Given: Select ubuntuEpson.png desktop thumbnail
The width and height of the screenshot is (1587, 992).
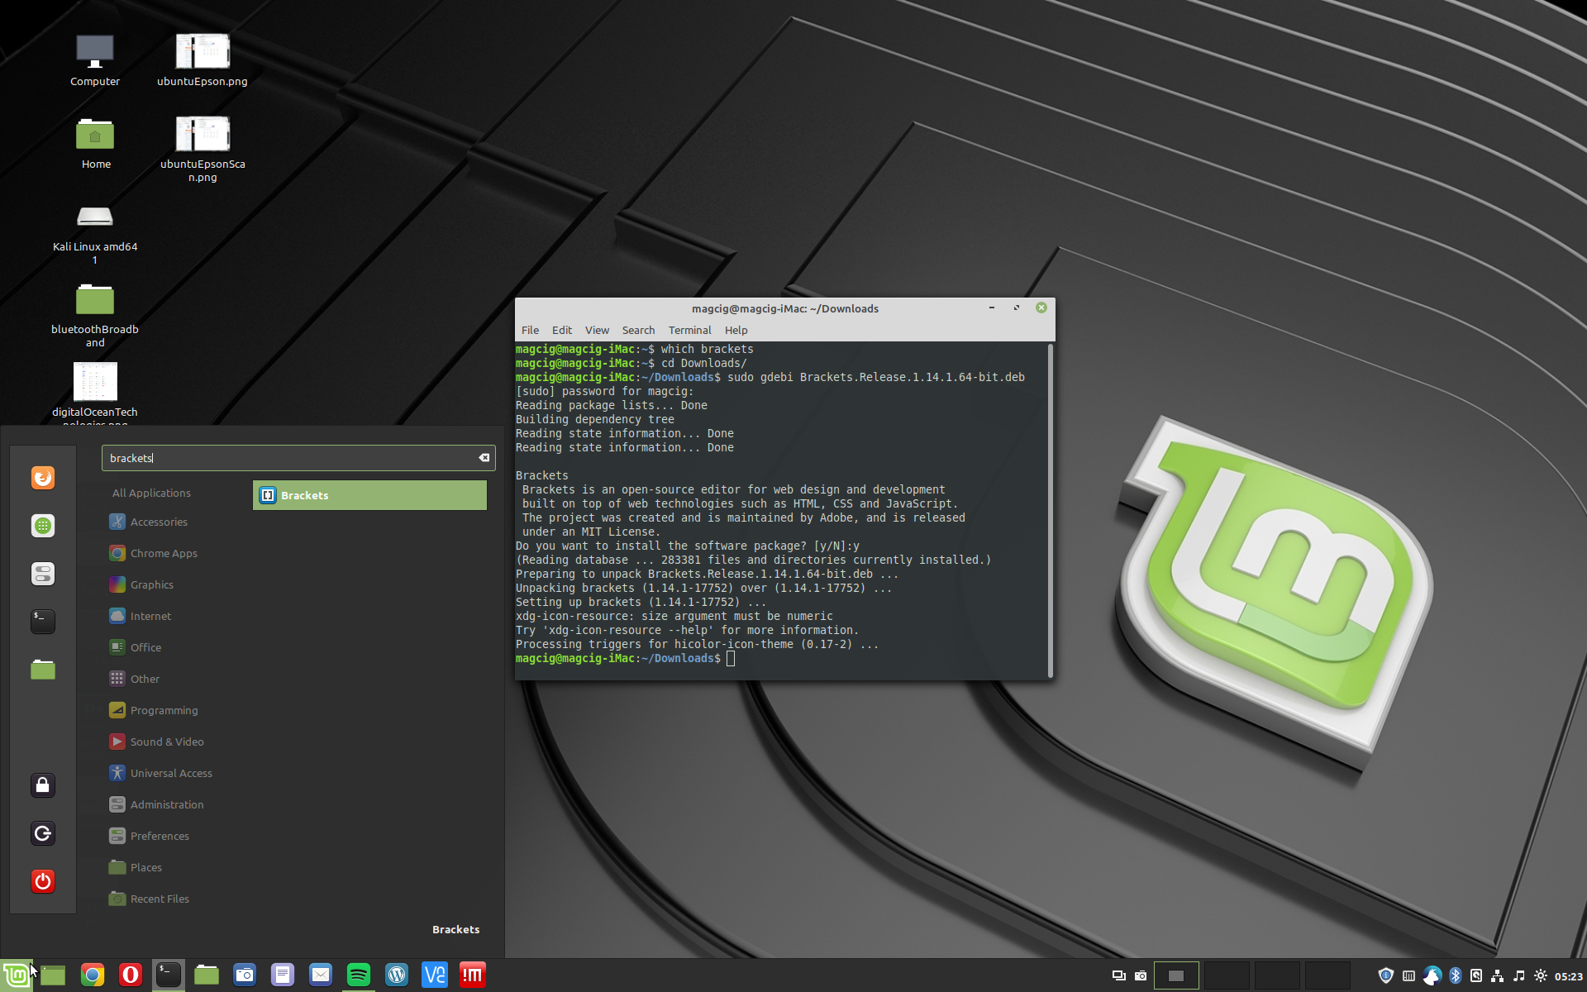Looking at the screenshot, I should pyautogui.click(x=203, y=60).
